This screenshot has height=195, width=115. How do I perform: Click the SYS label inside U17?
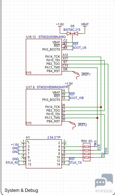pyautogui.click(x=29, y=123)
